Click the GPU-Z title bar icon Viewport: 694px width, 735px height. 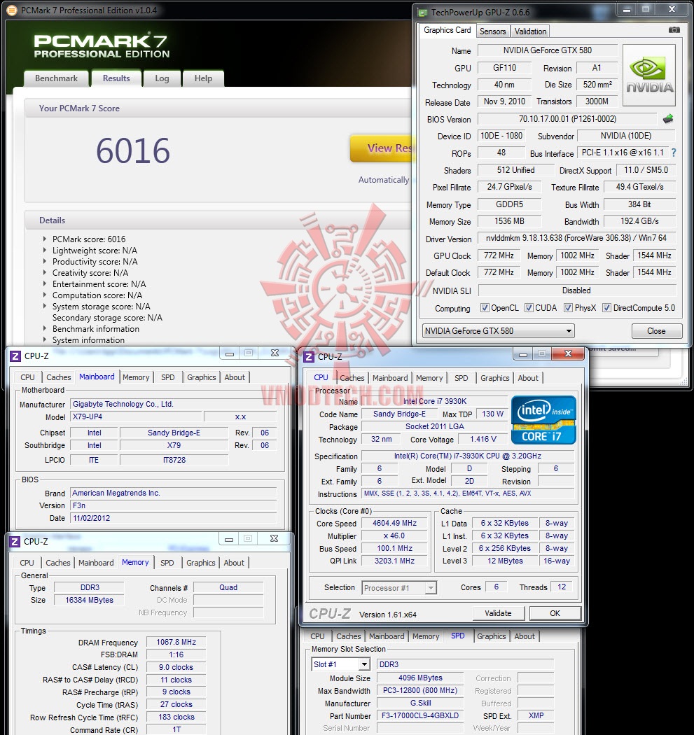tap(422, 13)
